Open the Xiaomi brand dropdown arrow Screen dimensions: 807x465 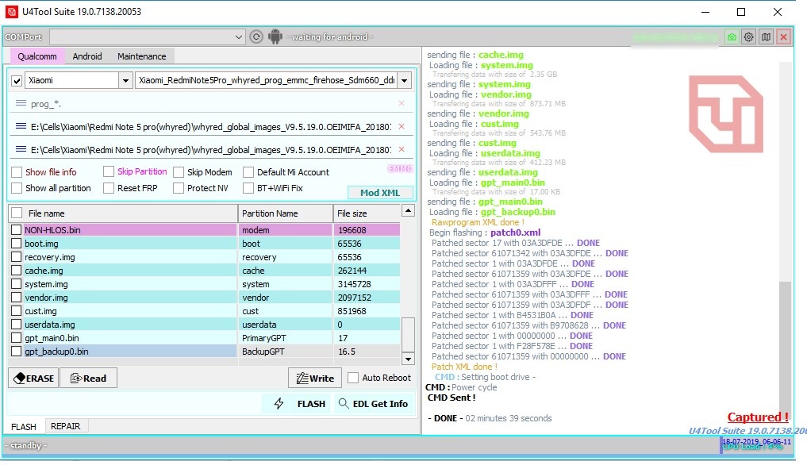pyautogui.click(x=125, y=80)
